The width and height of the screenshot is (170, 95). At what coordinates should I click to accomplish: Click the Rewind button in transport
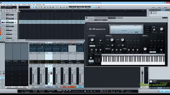(75, 91)
